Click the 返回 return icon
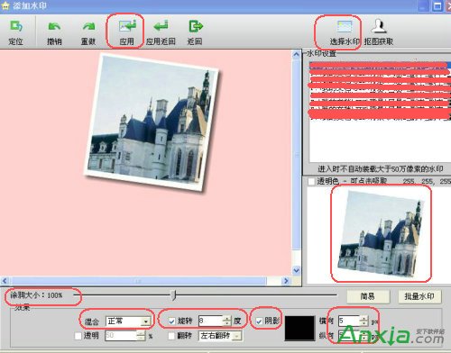Screen dimensions: 451x353 pyautogui.click(x=196, y=26)
